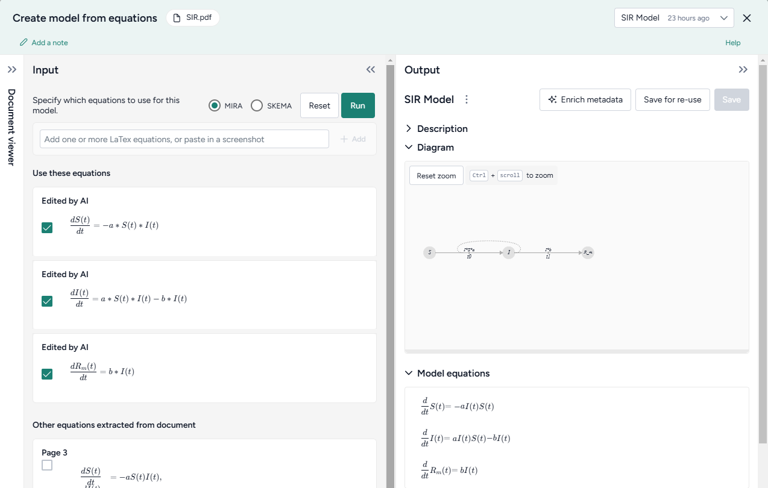Open the SIR Model version dropdown
768x488 pixels.
(x=673, y=18)
